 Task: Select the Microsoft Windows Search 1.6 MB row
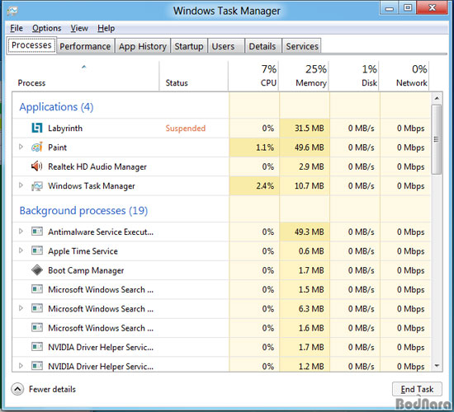[x=221, y=328]
